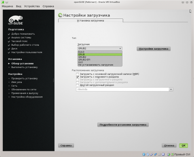The height and width of the screenshot is (157, 194).
Task: Confirm with the green OK button
Action: click(183, 146)
